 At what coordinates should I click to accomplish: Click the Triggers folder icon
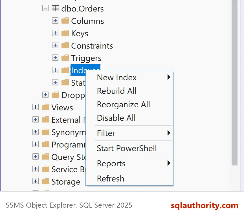point(65,58)
